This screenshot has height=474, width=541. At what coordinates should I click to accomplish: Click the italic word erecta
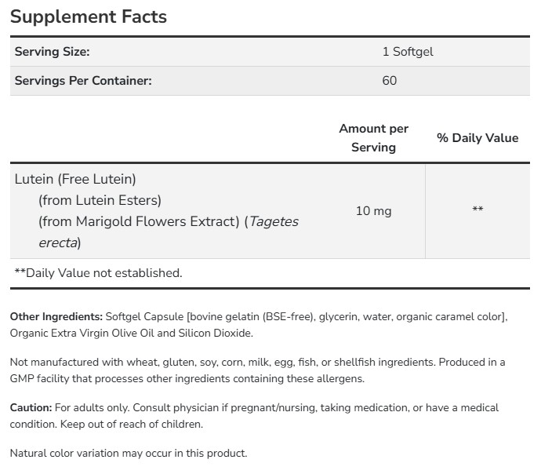point(58,242)
